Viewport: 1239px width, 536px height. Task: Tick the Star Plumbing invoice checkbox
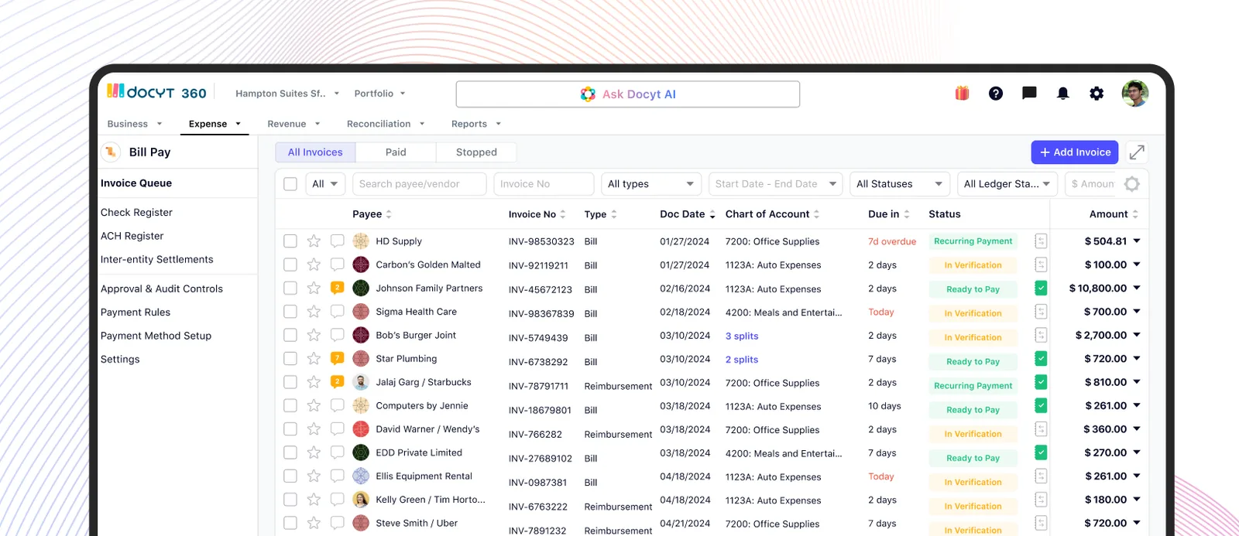coord(290,358)
